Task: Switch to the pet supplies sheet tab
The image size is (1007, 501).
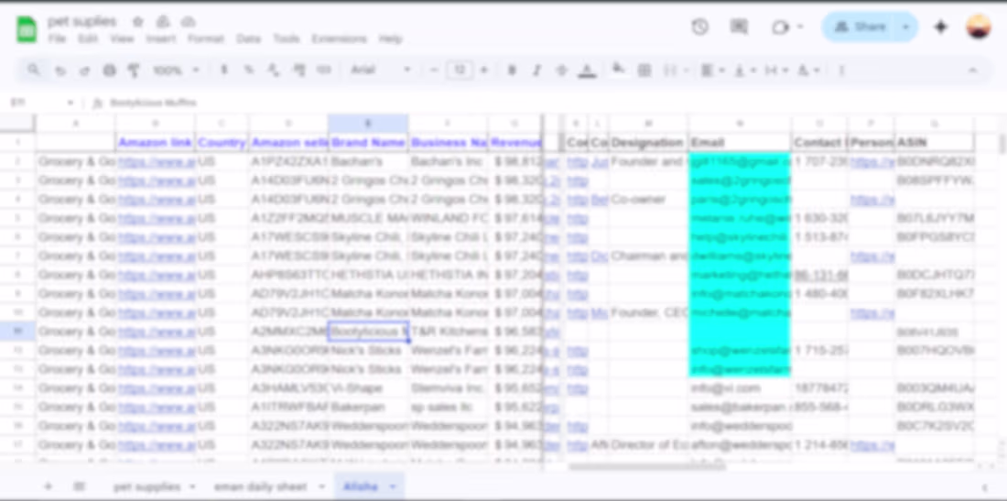Action: (x=146, y=487)
